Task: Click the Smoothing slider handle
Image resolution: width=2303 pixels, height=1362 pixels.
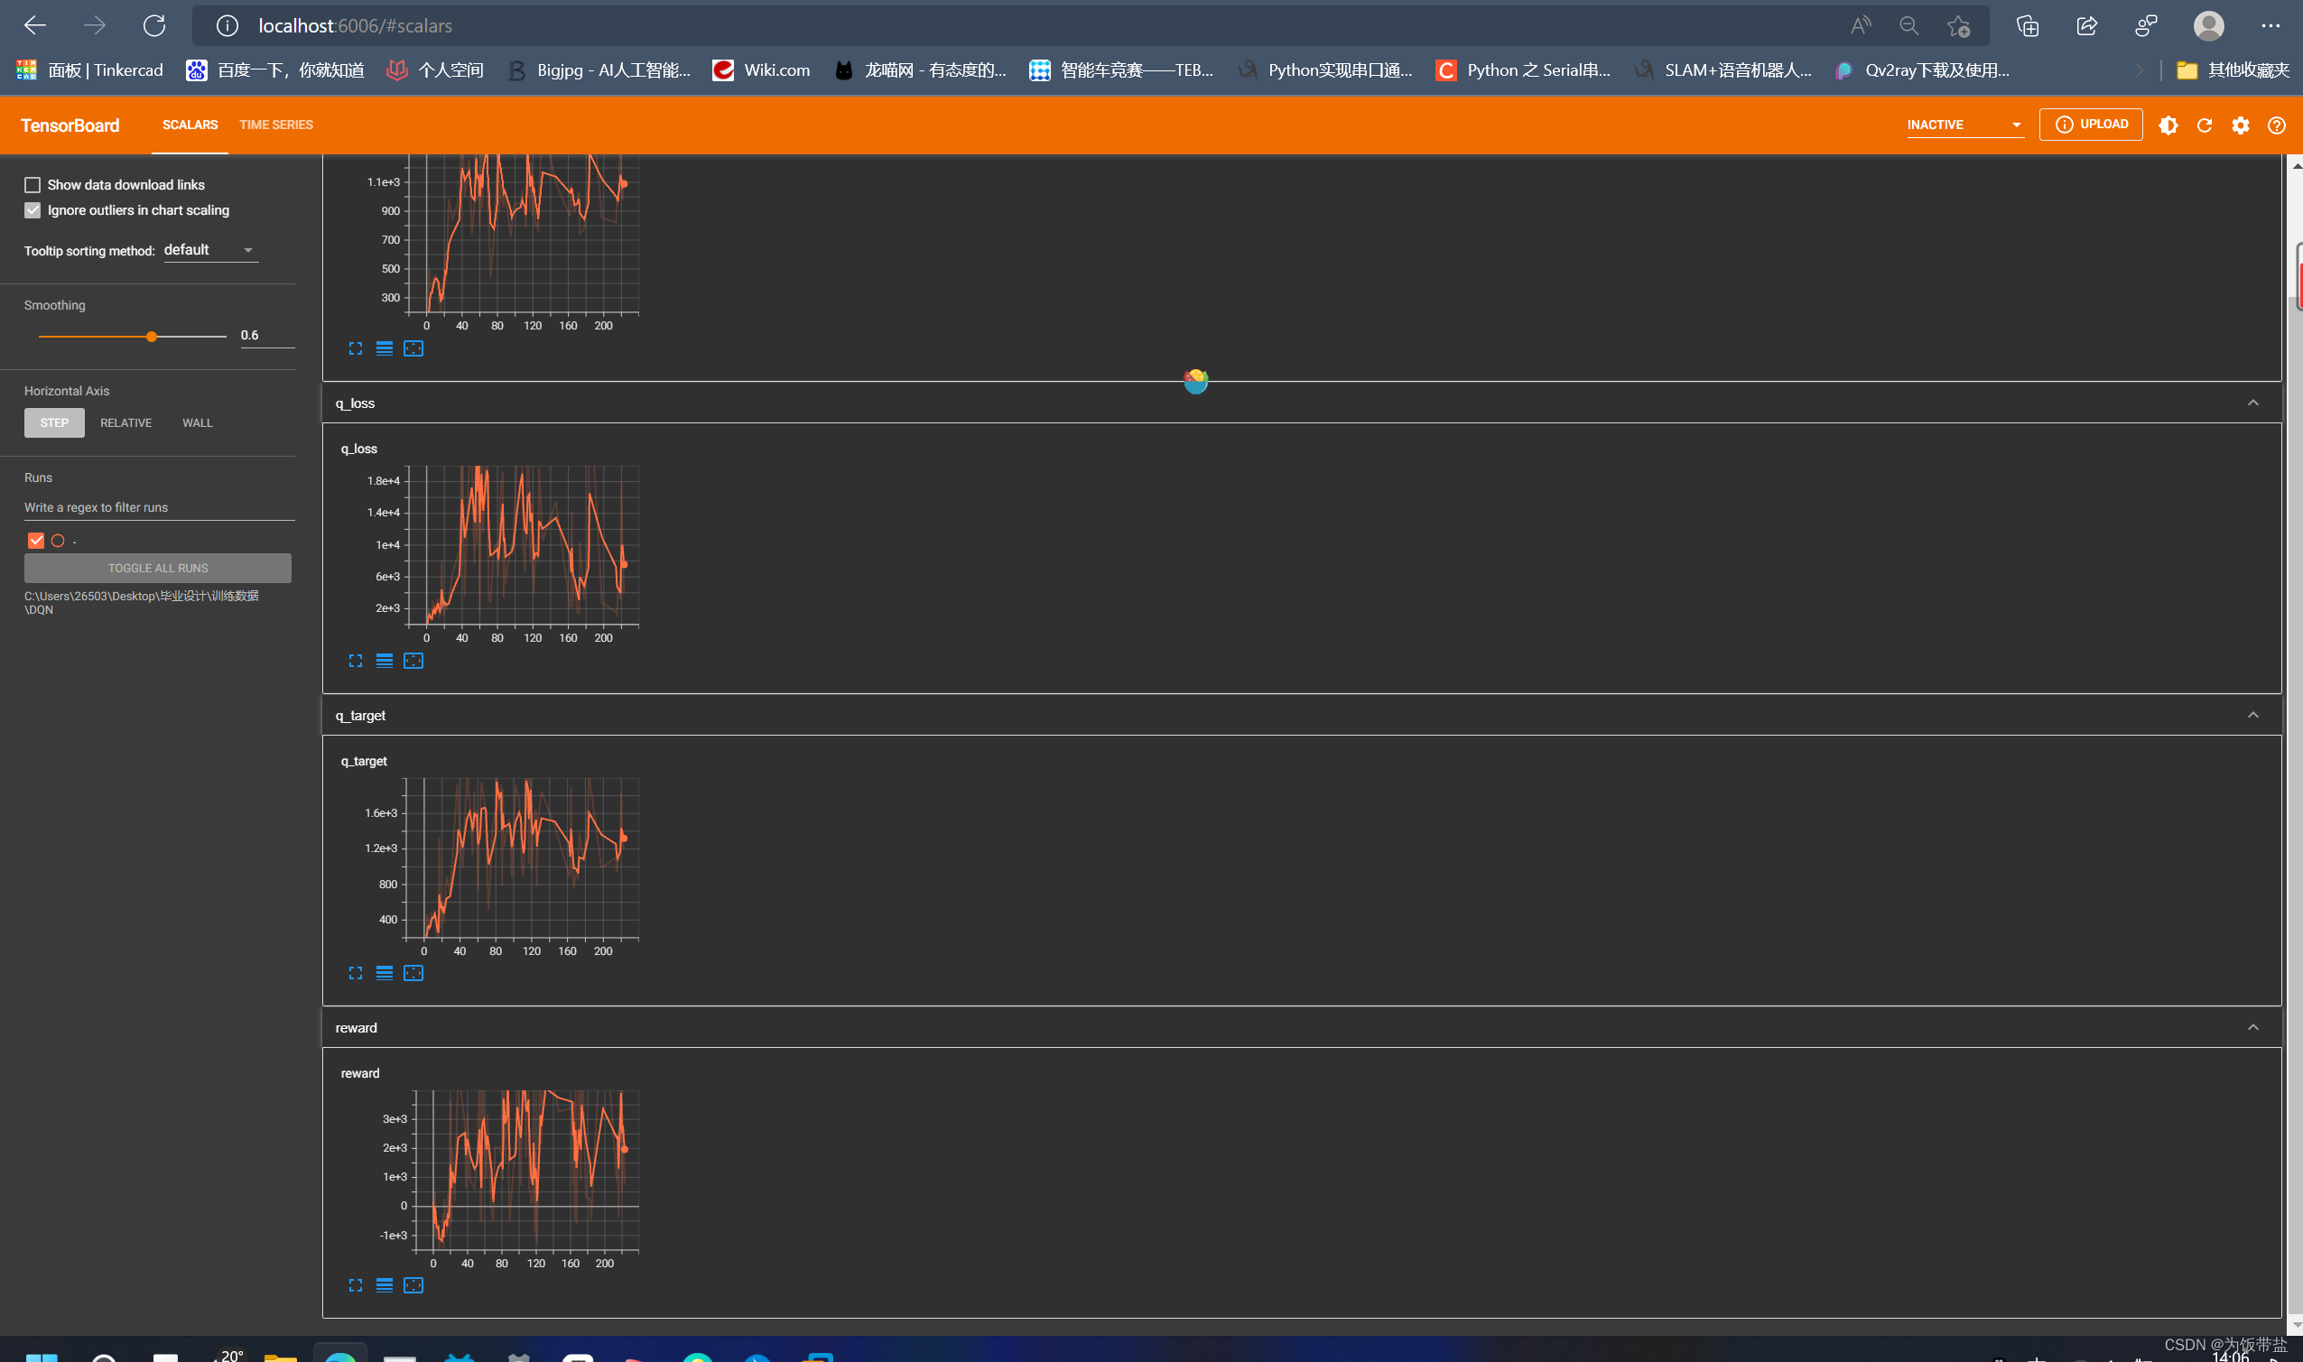Action: [152, 337]
